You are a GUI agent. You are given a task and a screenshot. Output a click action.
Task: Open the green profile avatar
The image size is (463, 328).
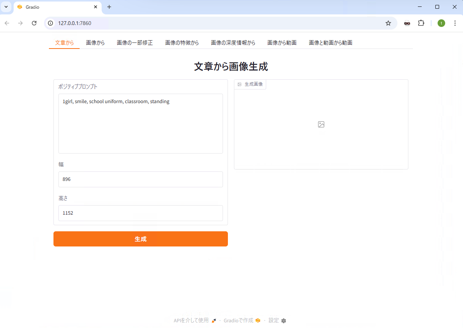tap(441, 23)
